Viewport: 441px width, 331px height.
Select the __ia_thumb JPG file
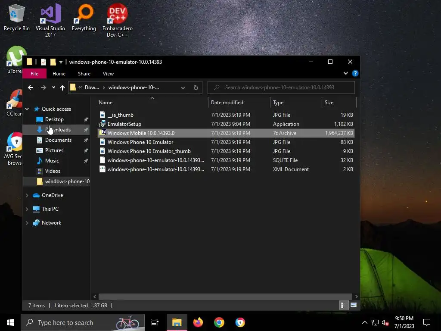(x=226, y=115)
